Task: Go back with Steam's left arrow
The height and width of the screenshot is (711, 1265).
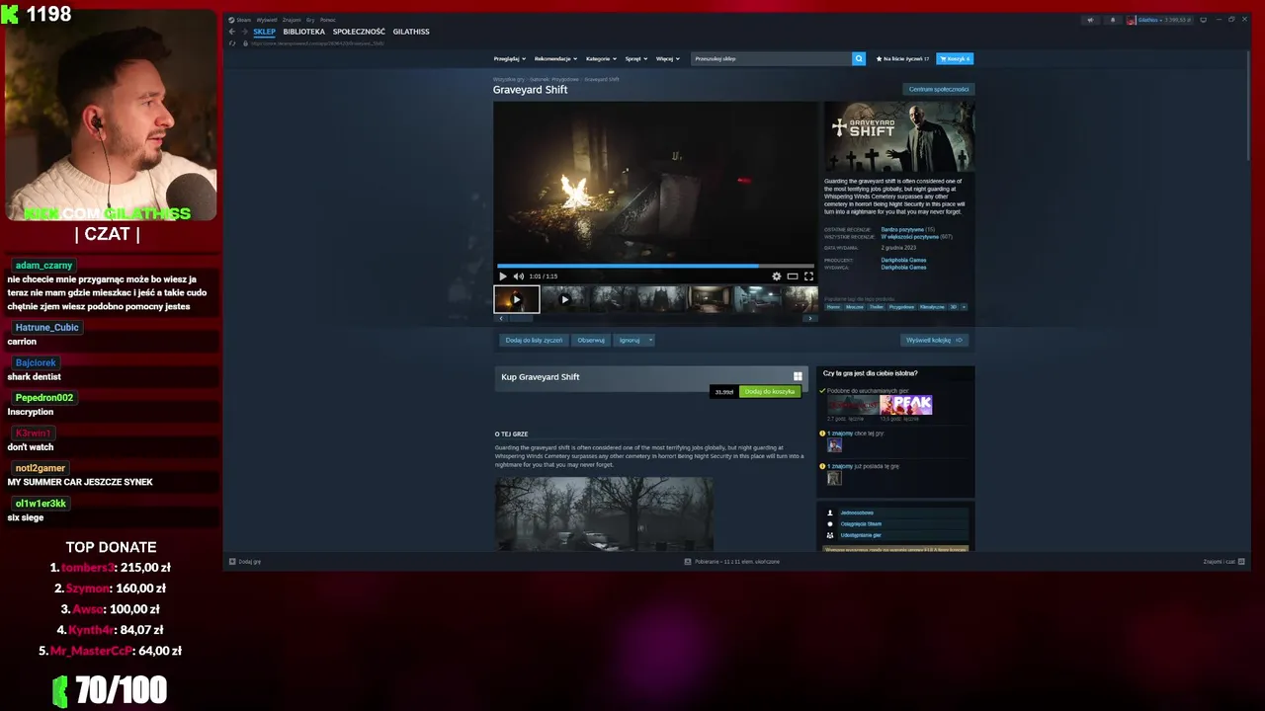Action: 233,32
